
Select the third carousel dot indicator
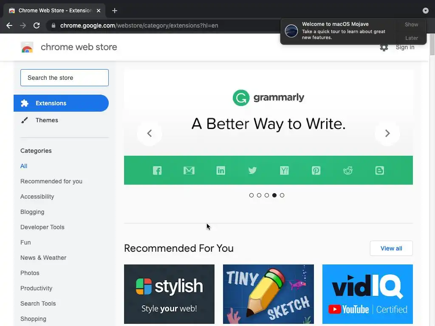tap(267, 195)
